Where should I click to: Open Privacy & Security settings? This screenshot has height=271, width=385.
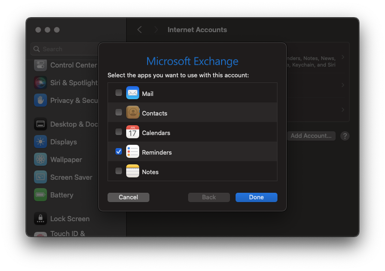pos(66,101)
